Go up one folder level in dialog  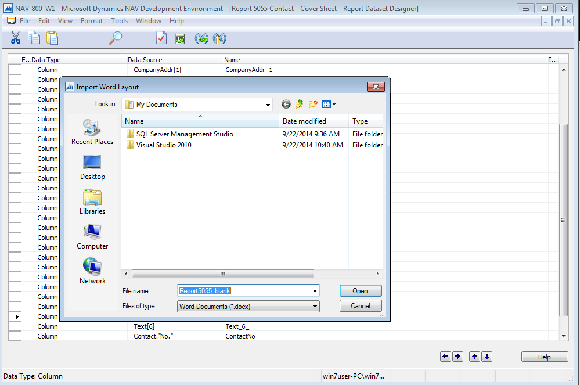pyautogui.click(x=300, y=105)
